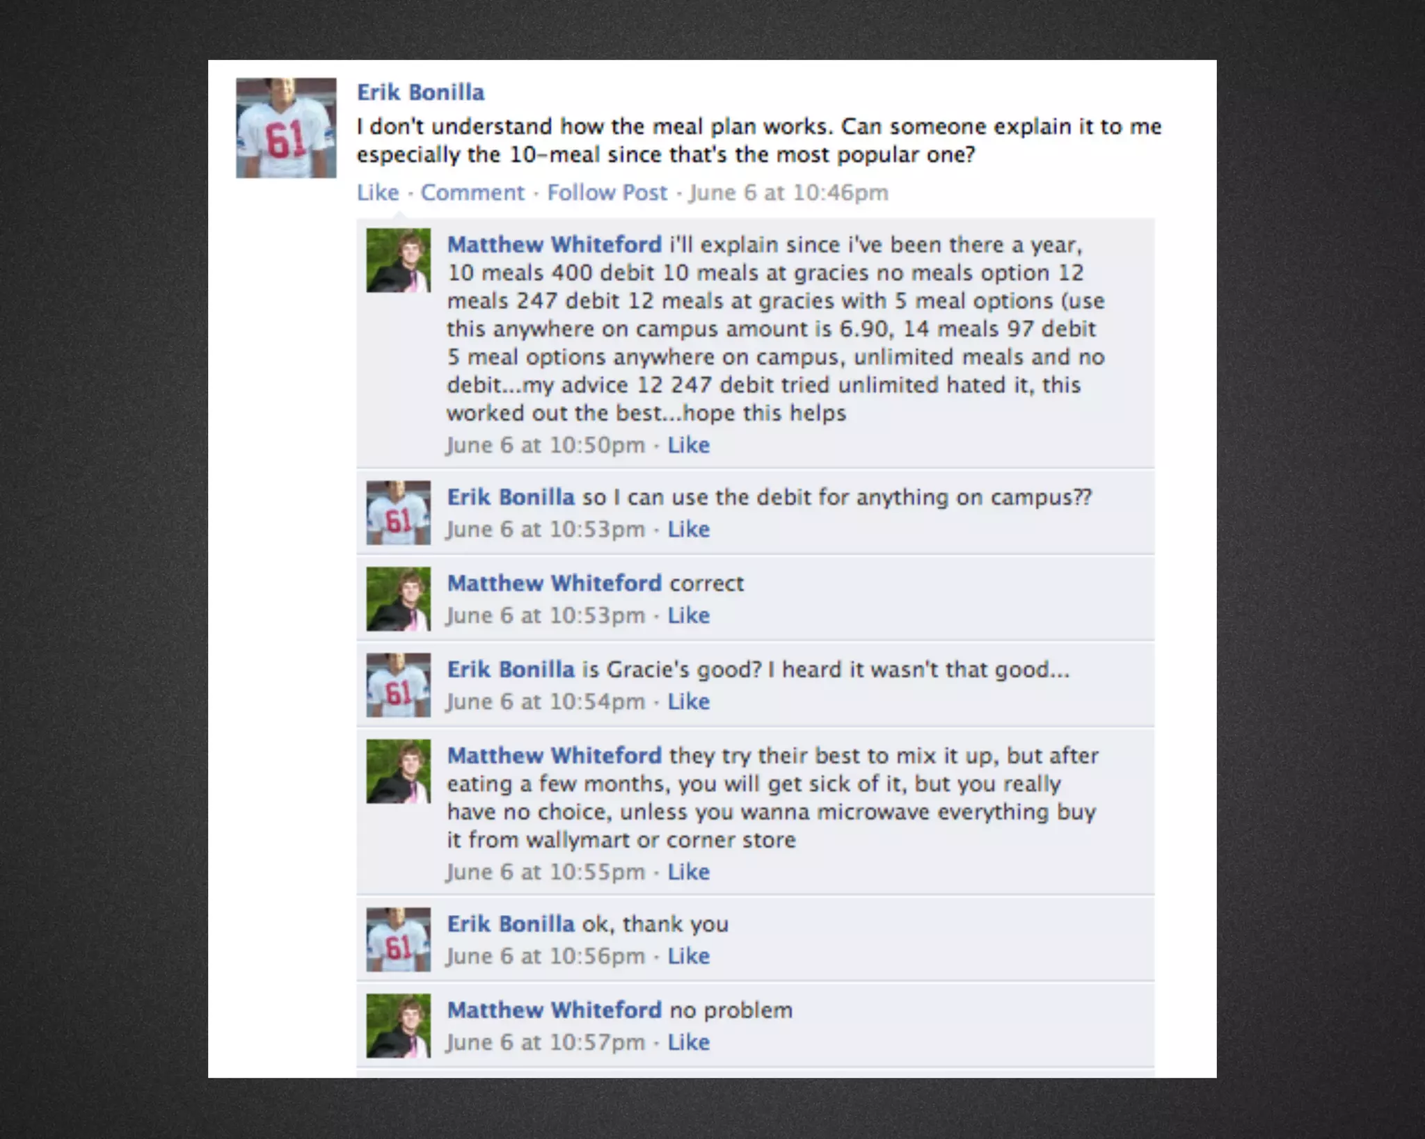The width and height of the screenshot is (1425, 1139).
Task: Click Erik Bonilla's avatar on the debit question comment
Action: coord(399,512)
